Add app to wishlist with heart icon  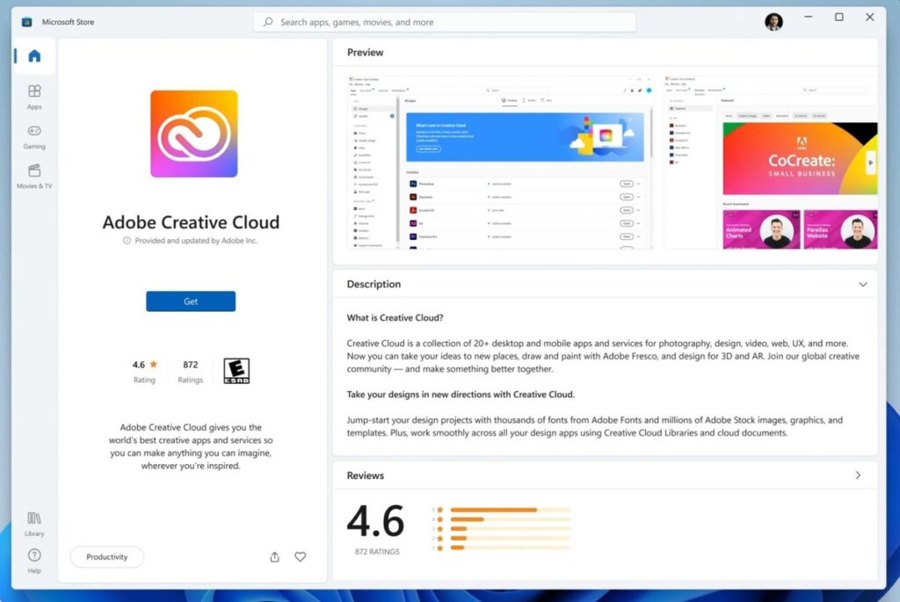tap(300, 557)
